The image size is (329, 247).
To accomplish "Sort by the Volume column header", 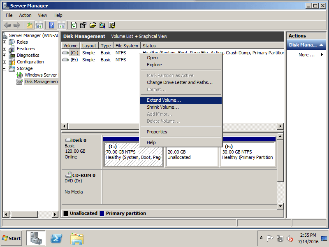I will [x=70, y=46].
